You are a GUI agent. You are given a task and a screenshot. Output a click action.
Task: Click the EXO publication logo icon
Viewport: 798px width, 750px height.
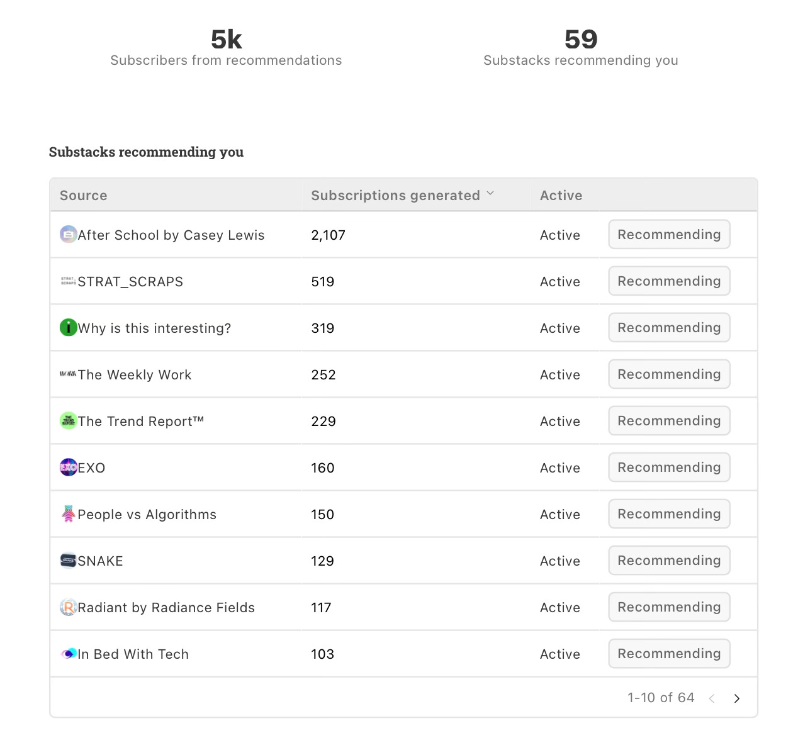click(68, 467)
